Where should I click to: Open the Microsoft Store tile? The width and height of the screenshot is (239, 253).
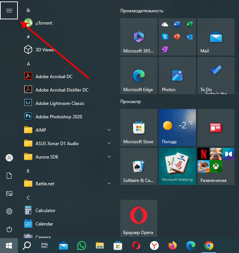click(x=139, y=128)
